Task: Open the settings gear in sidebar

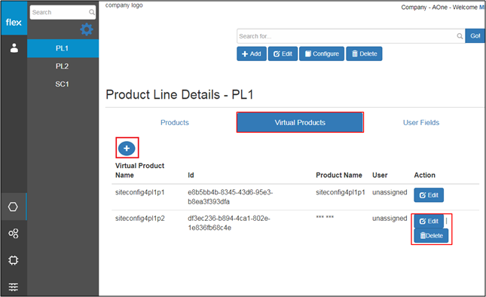Action: (87, 29)
